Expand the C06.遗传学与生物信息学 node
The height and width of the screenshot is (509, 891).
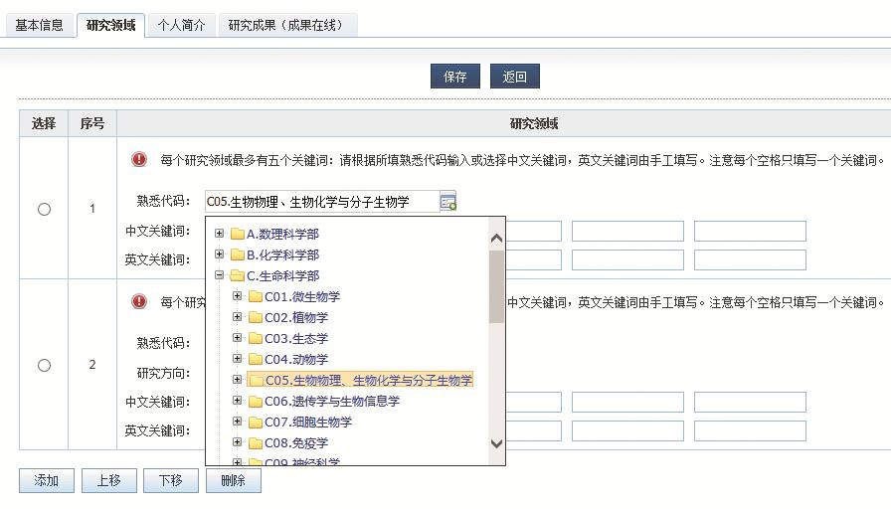tap(237, 401)
